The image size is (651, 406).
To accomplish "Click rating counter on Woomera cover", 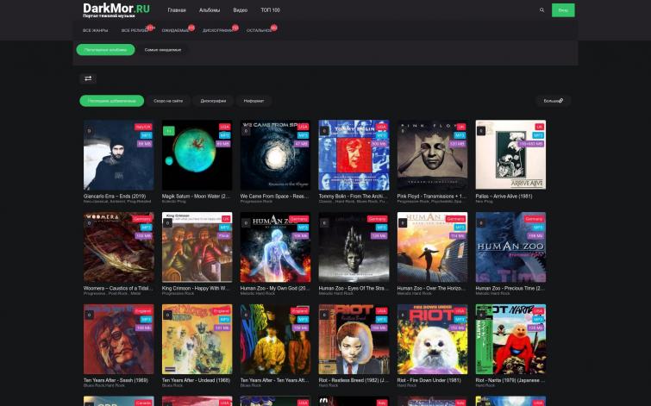I will coord(89,223).
